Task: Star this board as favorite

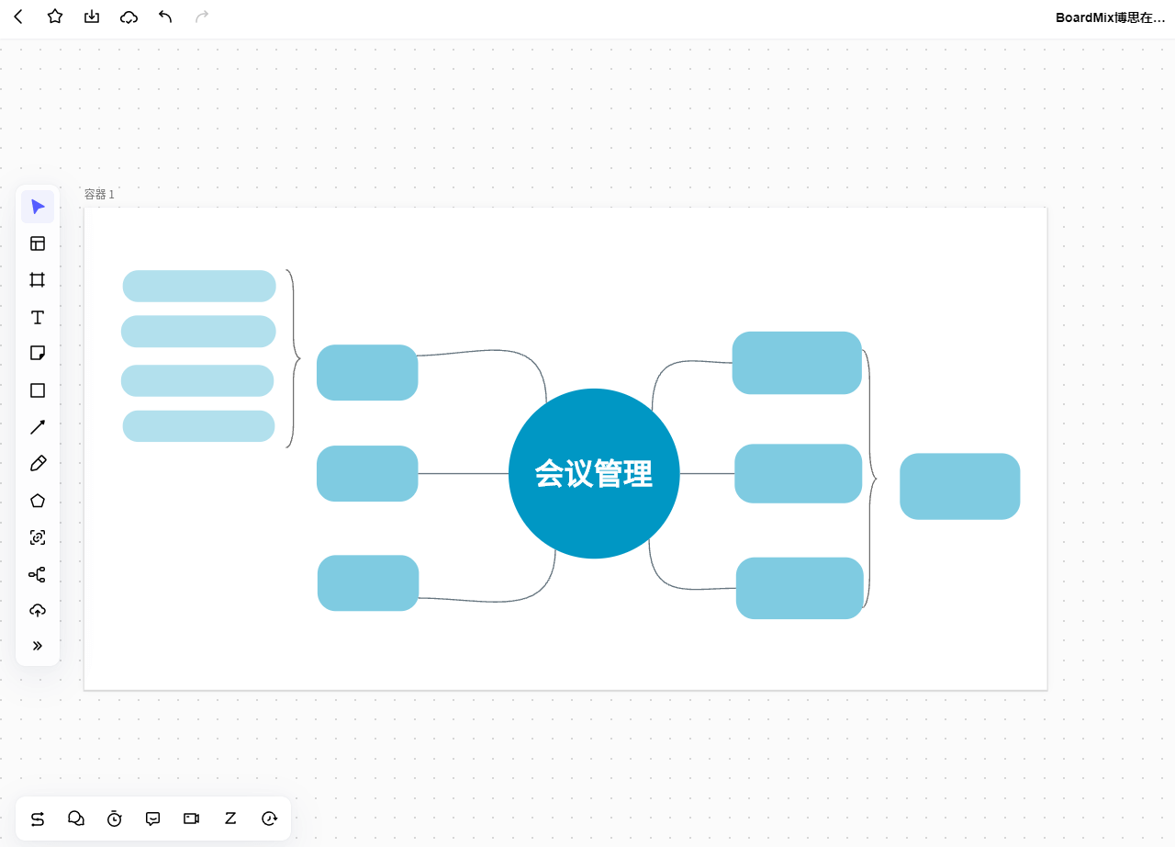Action: (x=55, y=17)
